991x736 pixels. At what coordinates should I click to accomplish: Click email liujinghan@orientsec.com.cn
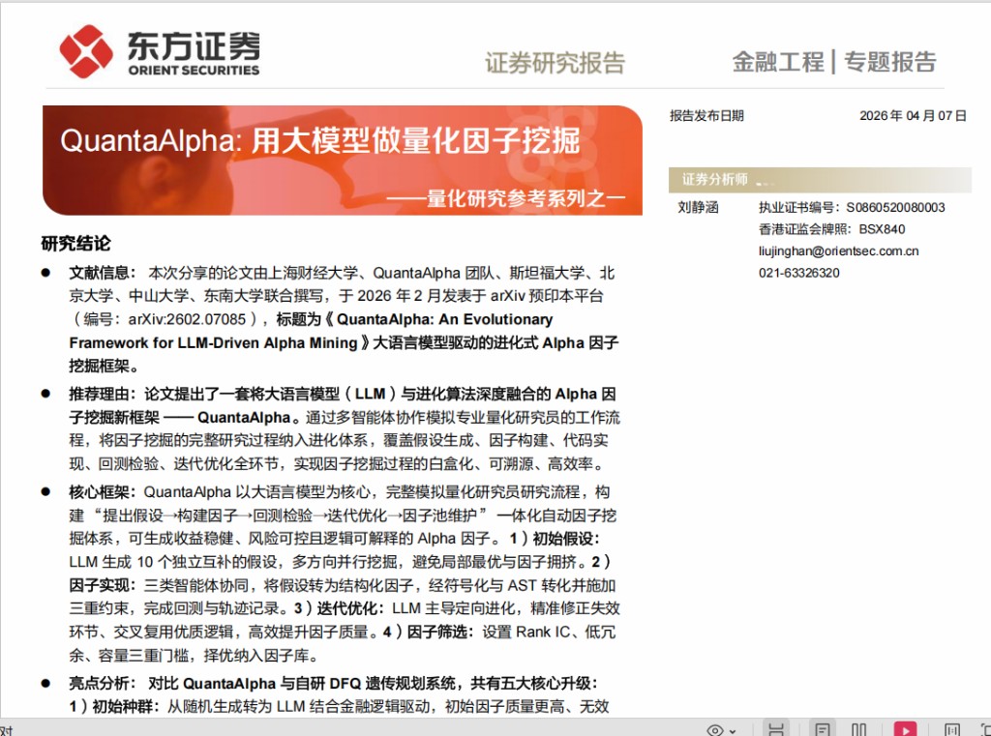[838, 250]
